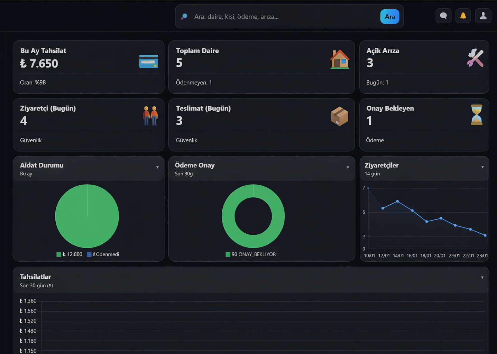Open the Tahsilatlar panel dropdown arrow

(x=482, y=278)
